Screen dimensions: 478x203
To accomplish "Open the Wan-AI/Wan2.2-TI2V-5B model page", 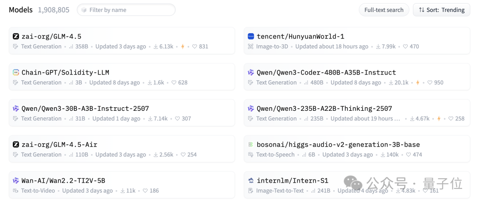I will (63, 181).
